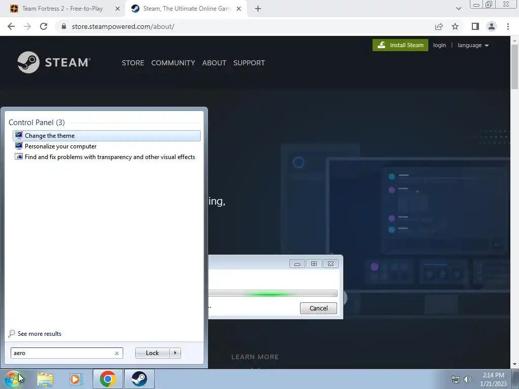Click Cancel in the progress dialog
This screenshot has height=389, width=519.
pos(318,308)
